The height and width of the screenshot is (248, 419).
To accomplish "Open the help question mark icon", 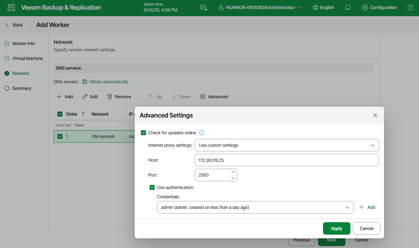I will (411, 7).
